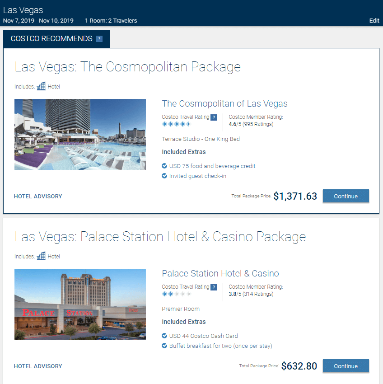383x384 pixels.
Task: Click the Costco Cash Card checkmark
Action: click(x=164, y=336)
